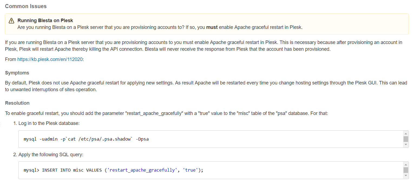Click the up arrow of the first code block scrollbar
This screenshot has width=413, height=184.
[406, 133]
